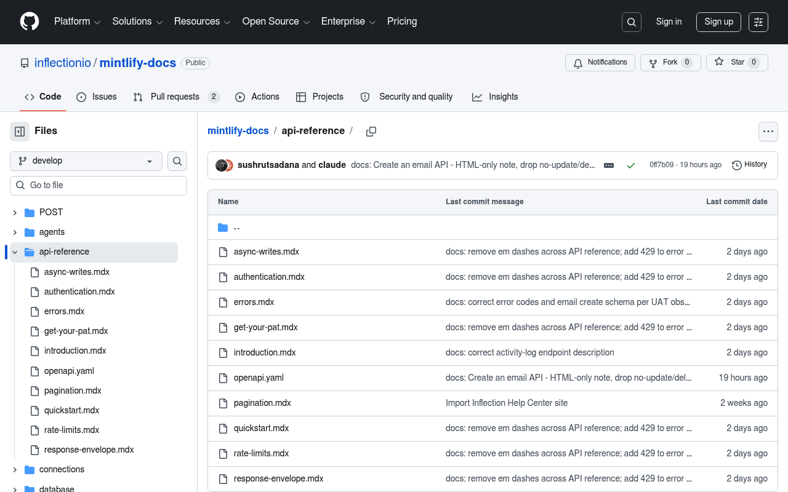Switch to the Projects tab
Image resolution: width=788 pixels, height=492 pixels.
tap(320, 97)
